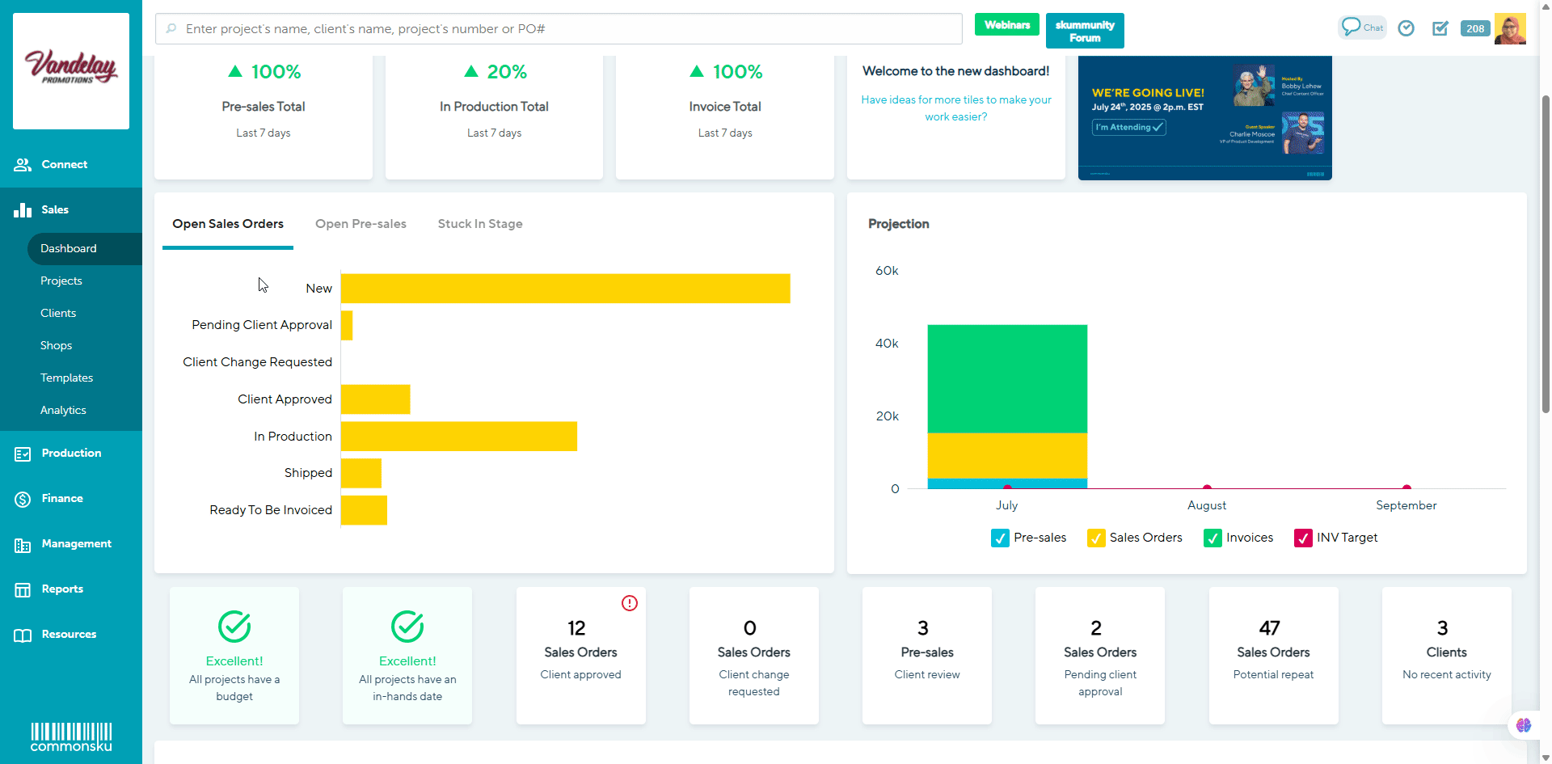1552x764 pixels.
Task: Open the assistant brain icon at bottom right
Action: (x=1524, y=725)
